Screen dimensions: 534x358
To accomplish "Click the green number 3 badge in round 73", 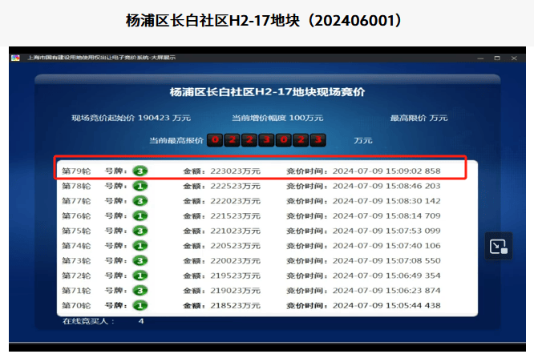I will point(140,260).
